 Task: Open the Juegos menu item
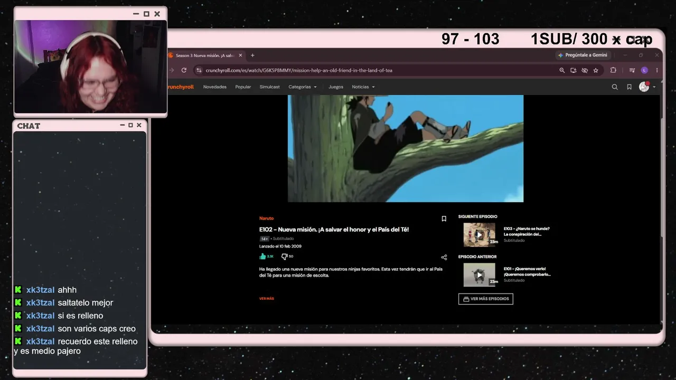(336, 87)
